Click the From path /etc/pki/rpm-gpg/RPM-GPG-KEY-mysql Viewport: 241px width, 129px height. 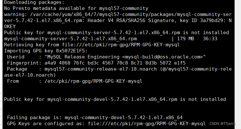click(93, 81)
